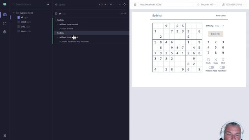The width and height of the screenshot is (249, 140).
Task: Open the Settings gear in sidebar
Action: click(x=5, y=32)
